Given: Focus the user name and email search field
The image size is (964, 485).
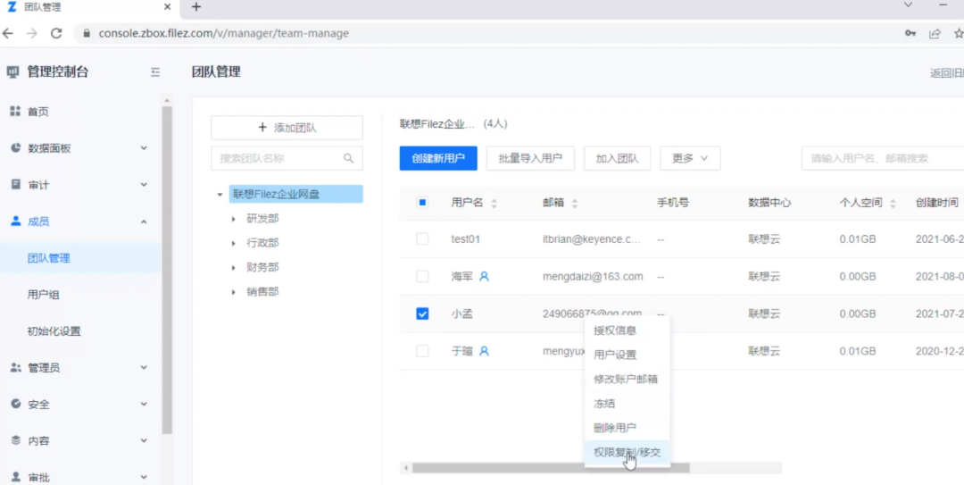Looking at the screenshot, I should (883, 158).
